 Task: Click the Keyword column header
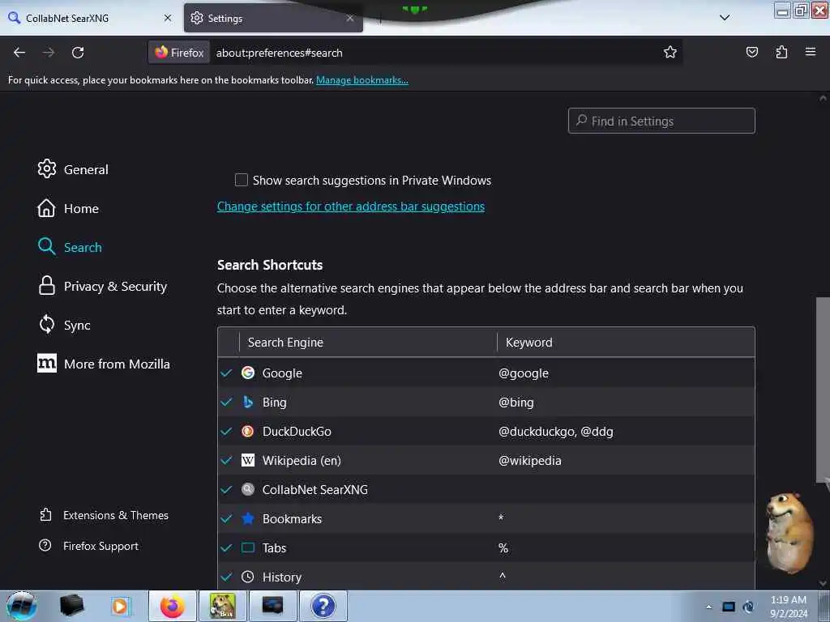627,343
